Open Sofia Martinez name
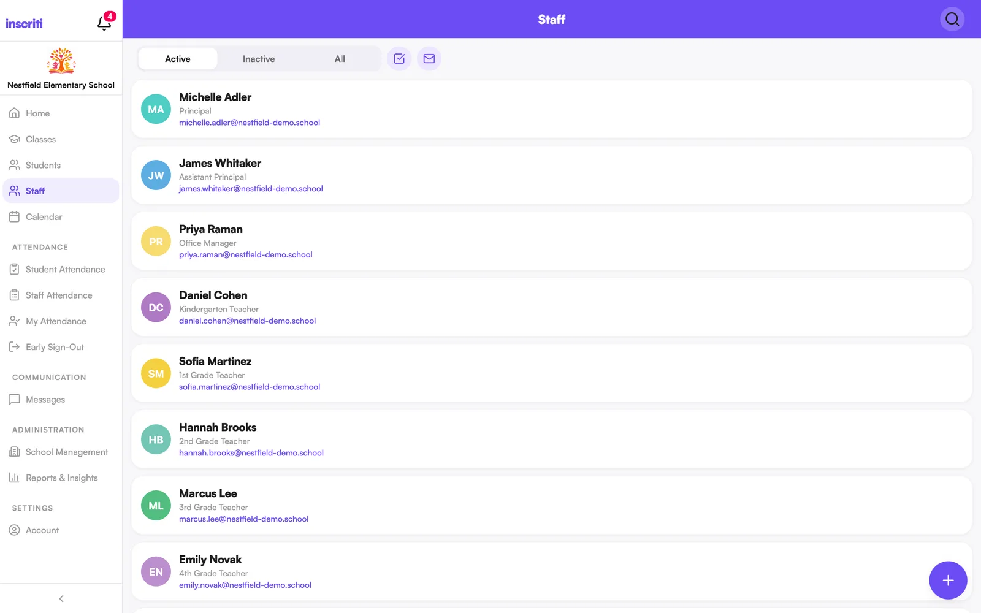The image size is (981, 613). point(215,361)
